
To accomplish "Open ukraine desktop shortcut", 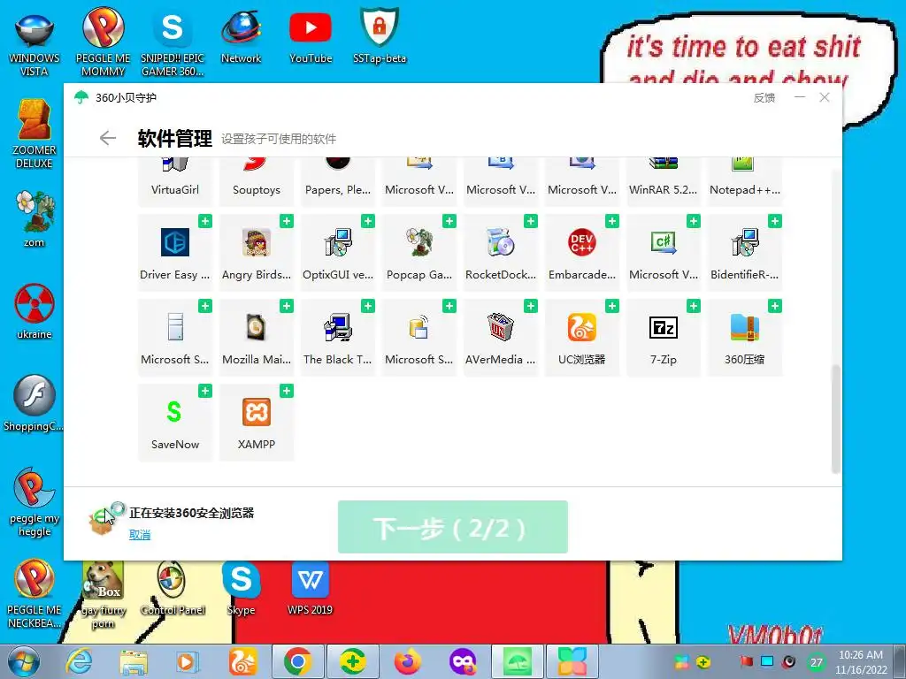I will 35,312.
